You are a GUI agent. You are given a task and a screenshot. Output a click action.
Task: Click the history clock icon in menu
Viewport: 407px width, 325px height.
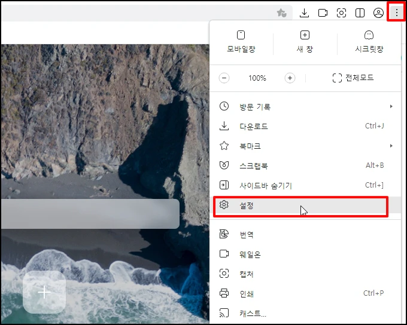tap(224, 106)
